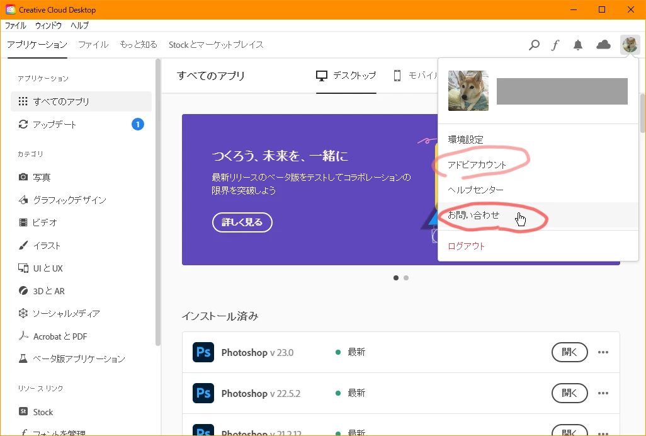The image size is (646, 436).
Task: Click the ビデオ film icon
Action: tap(23, 222)
